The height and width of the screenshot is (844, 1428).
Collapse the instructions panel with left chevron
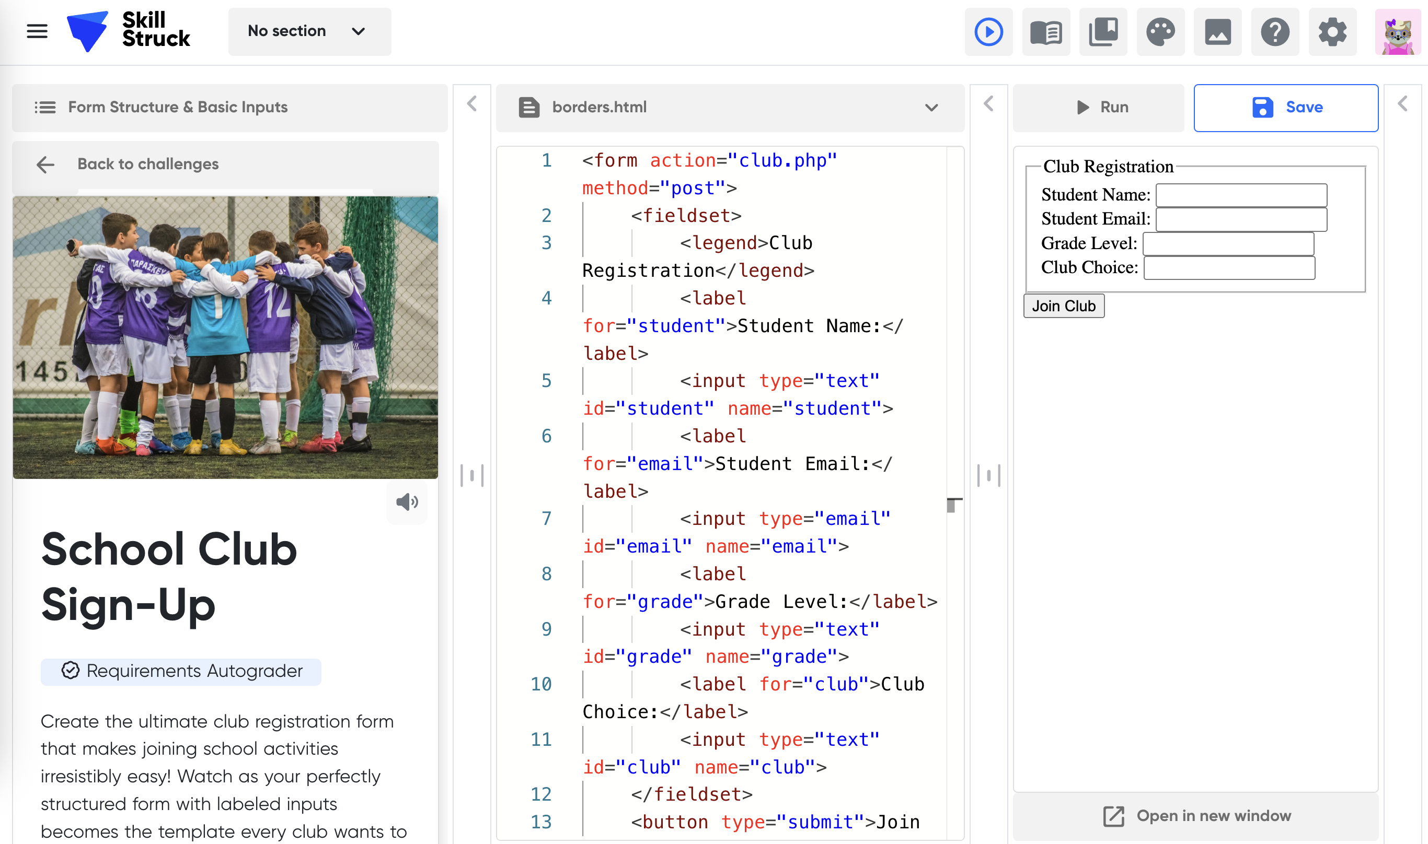pos(472,104)
